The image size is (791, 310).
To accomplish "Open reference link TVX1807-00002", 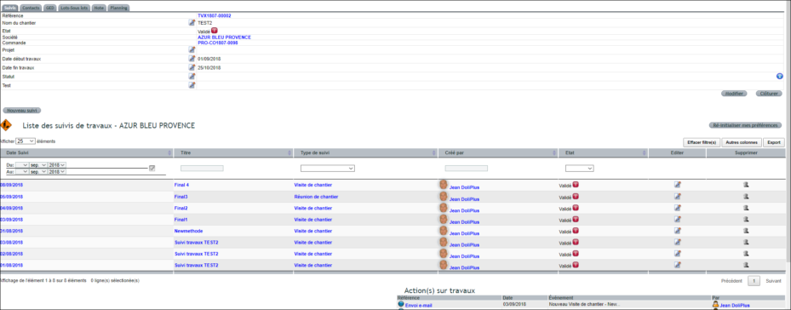I will pyautogui.click(x=215, y=16).
